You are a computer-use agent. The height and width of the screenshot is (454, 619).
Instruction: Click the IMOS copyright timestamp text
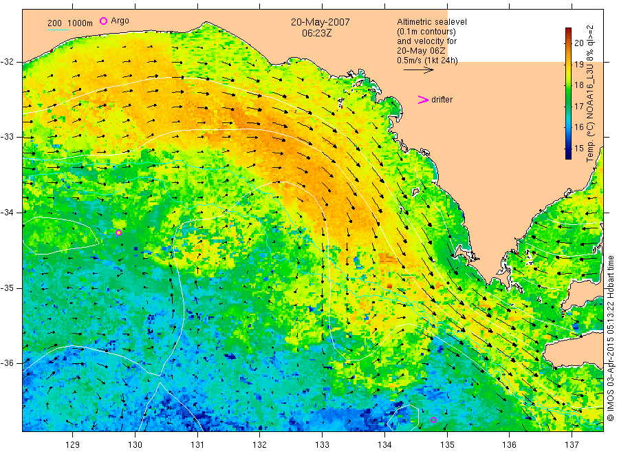[x=610, y=338]
